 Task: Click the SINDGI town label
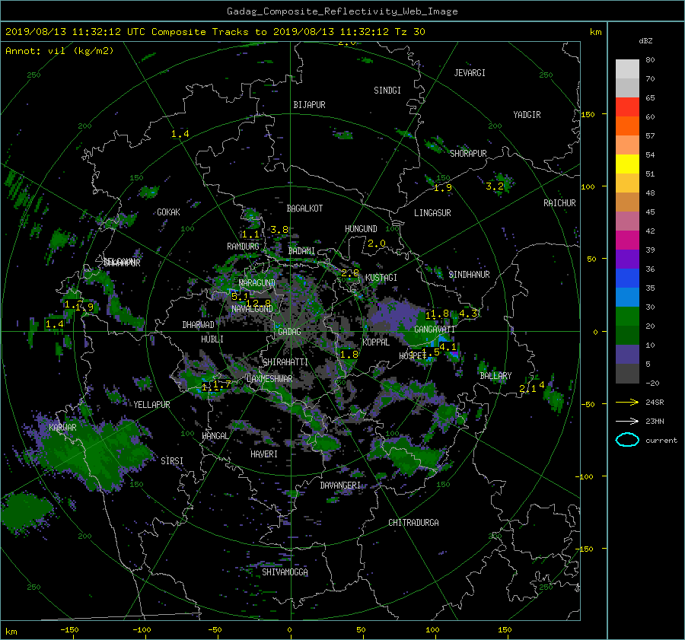(x=387, y=91)
